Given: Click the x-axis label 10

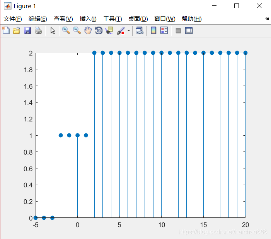Looking at the screenshot, I should [162, 225].
